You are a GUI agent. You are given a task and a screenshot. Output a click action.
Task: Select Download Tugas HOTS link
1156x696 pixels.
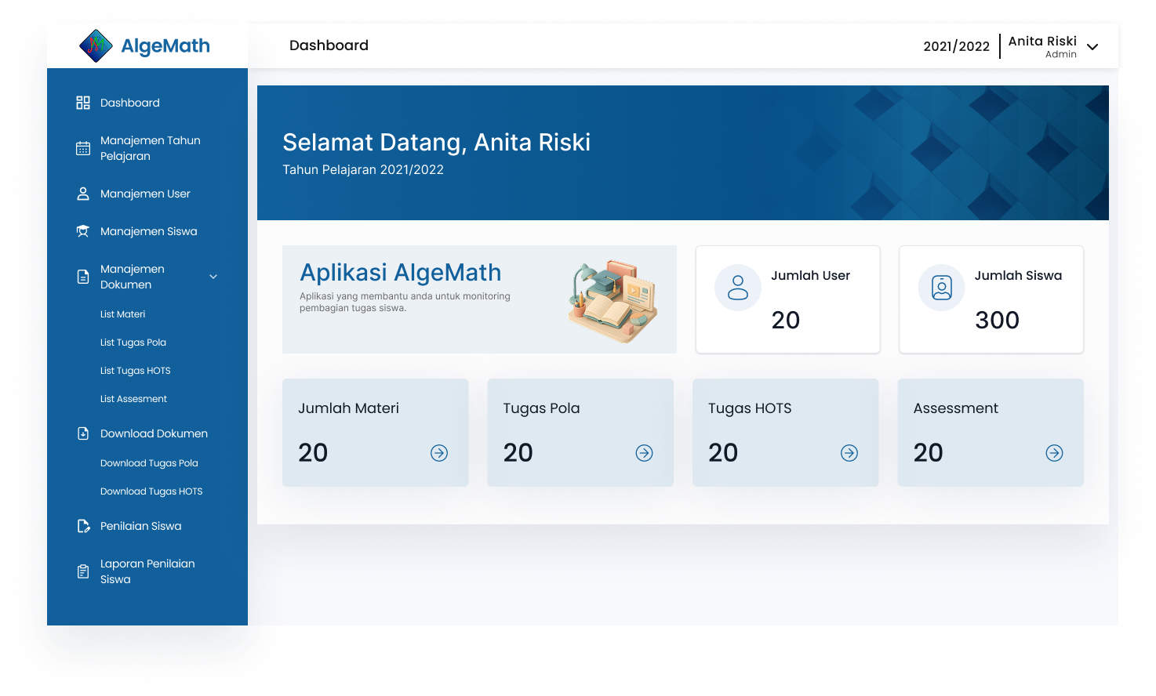[151, 491]
